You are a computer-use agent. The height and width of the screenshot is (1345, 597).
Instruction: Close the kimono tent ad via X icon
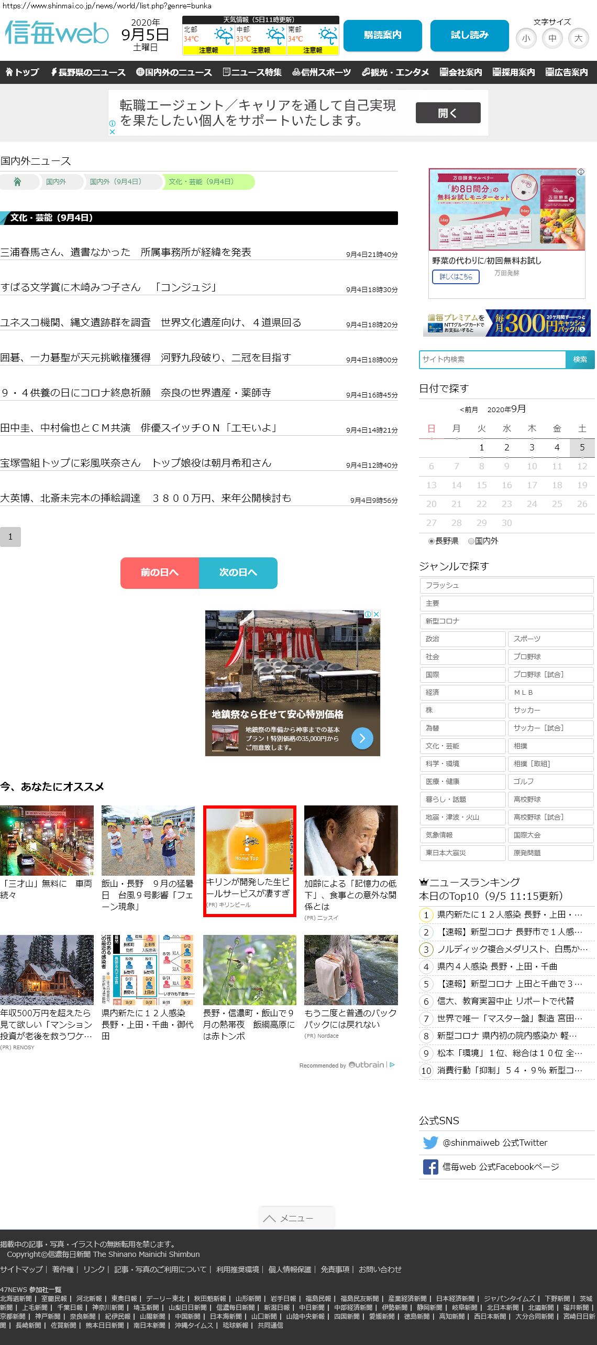pos(376,614)
